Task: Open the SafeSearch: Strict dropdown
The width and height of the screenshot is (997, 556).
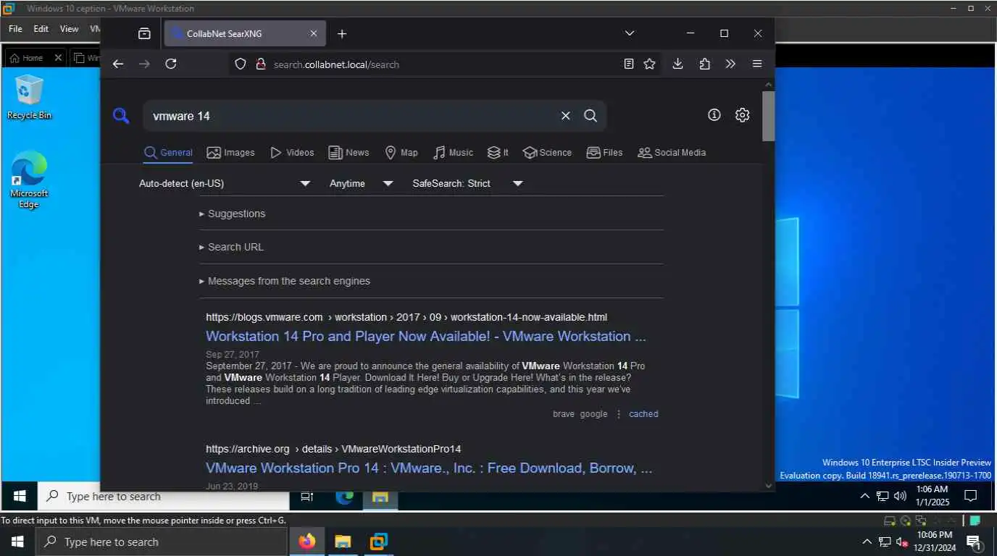Action: pyautogui.click(x=467, y=183)
